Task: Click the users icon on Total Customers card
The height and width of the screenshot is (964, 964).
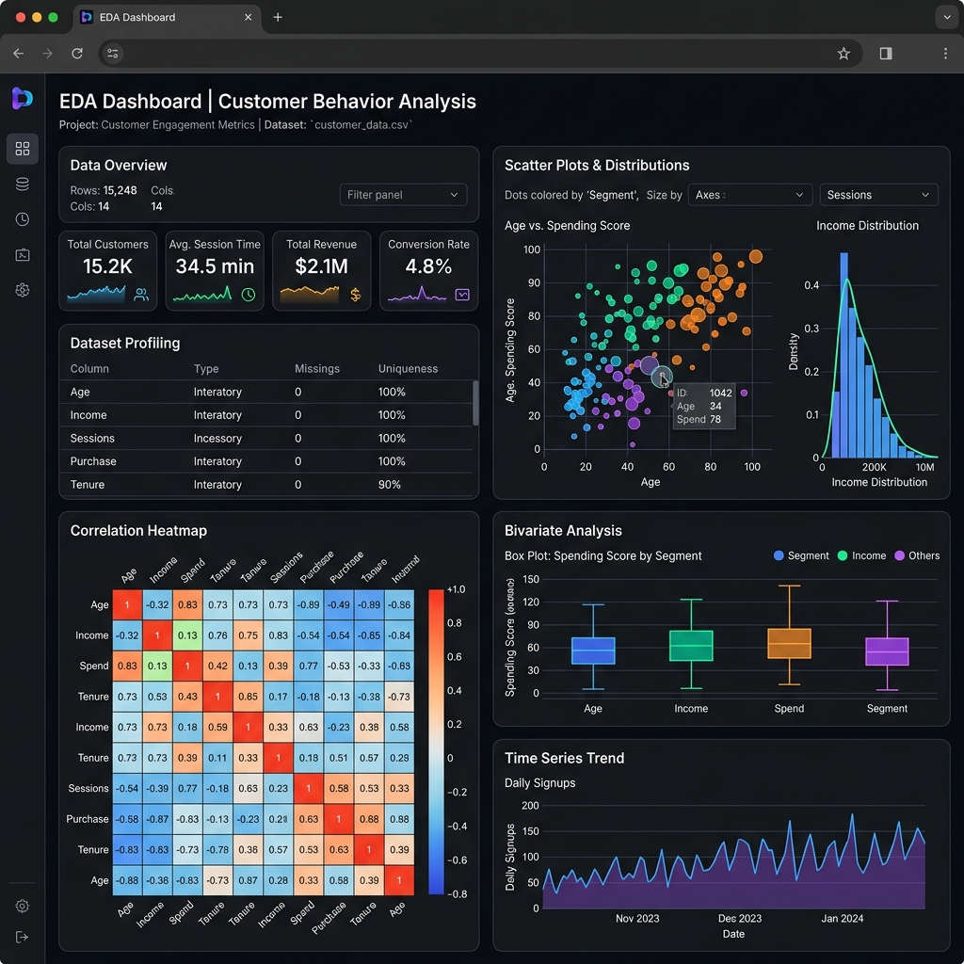Action: pyautogui.click(x=141, y=295)
